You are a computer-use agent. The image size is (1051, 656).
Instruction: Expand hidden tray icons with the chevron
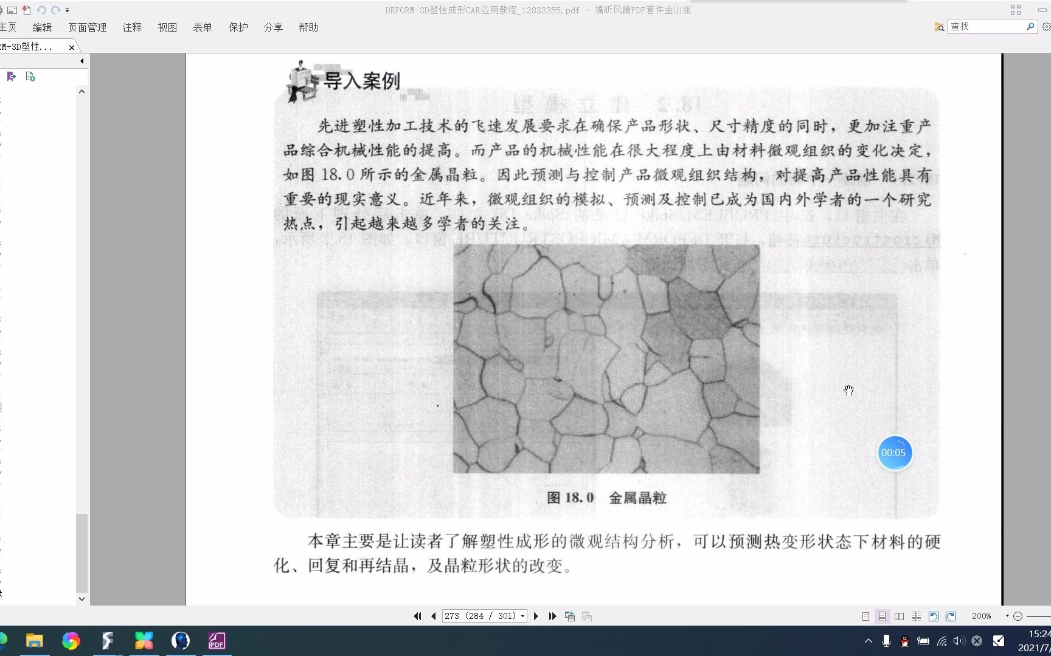pyautogui.click(x=868, y=641)
